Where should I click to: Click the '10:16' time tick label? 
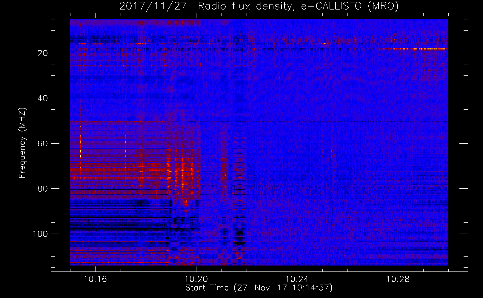[x=95, y=279]
